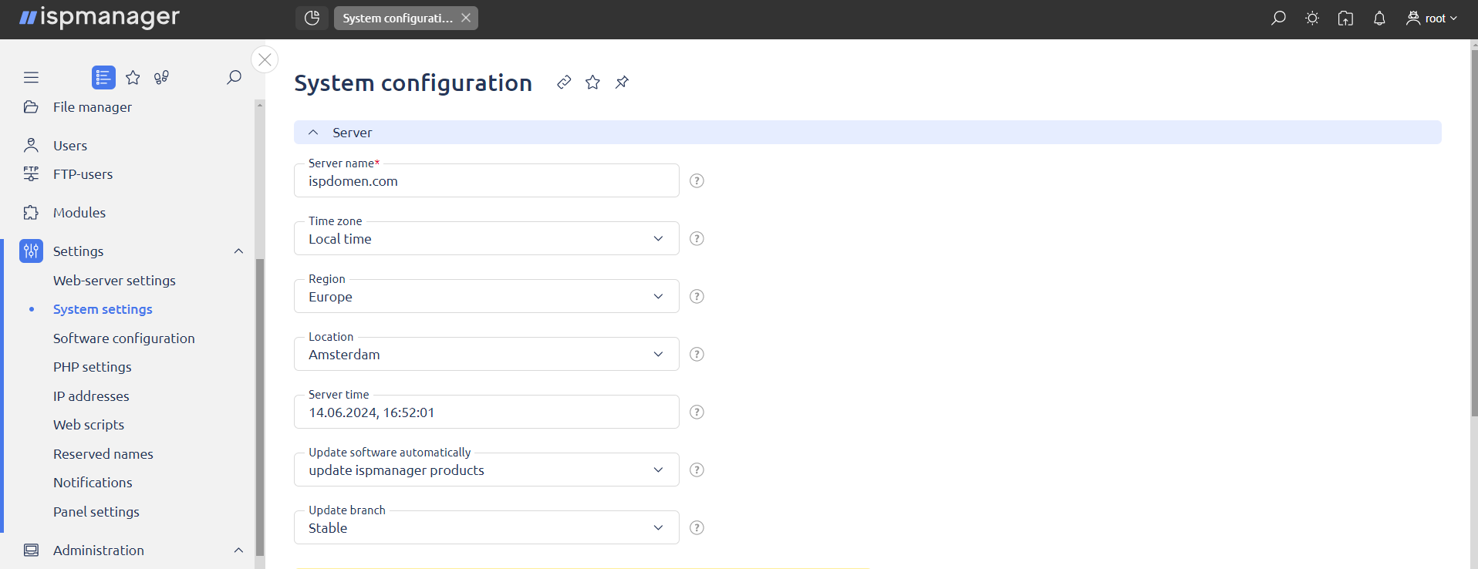The image size is (1478, 569).
Task: Open the sidebar favorites star view
Action: tap(133, 77)
